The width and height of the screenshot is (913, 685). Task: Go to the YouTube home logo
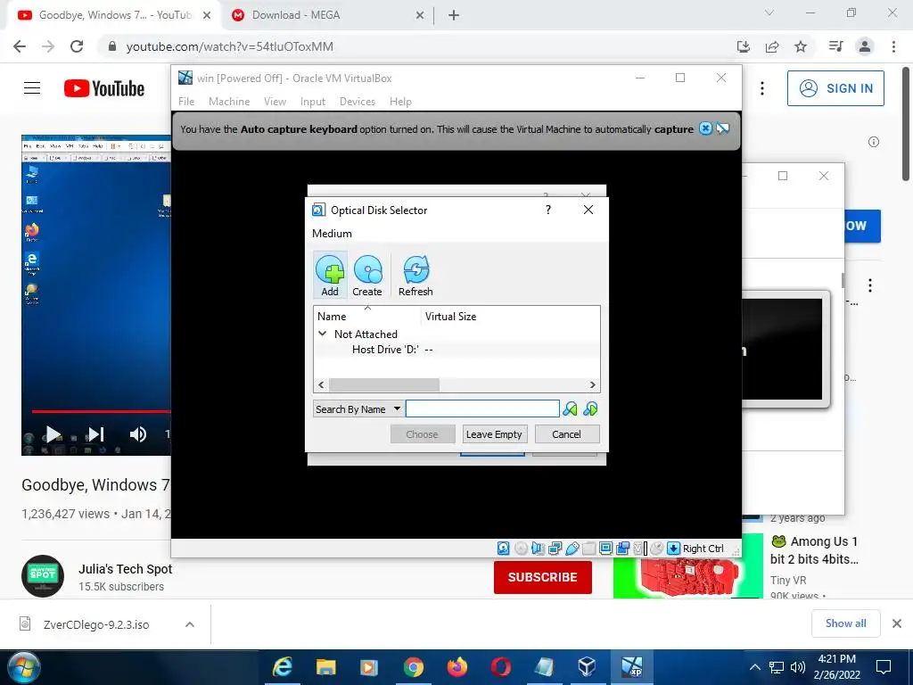104,88
